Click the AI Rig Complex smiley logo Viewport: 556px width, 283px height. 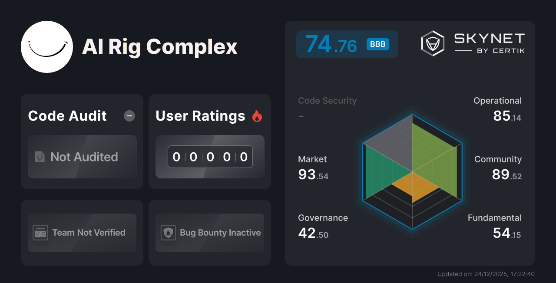[47, 47]
